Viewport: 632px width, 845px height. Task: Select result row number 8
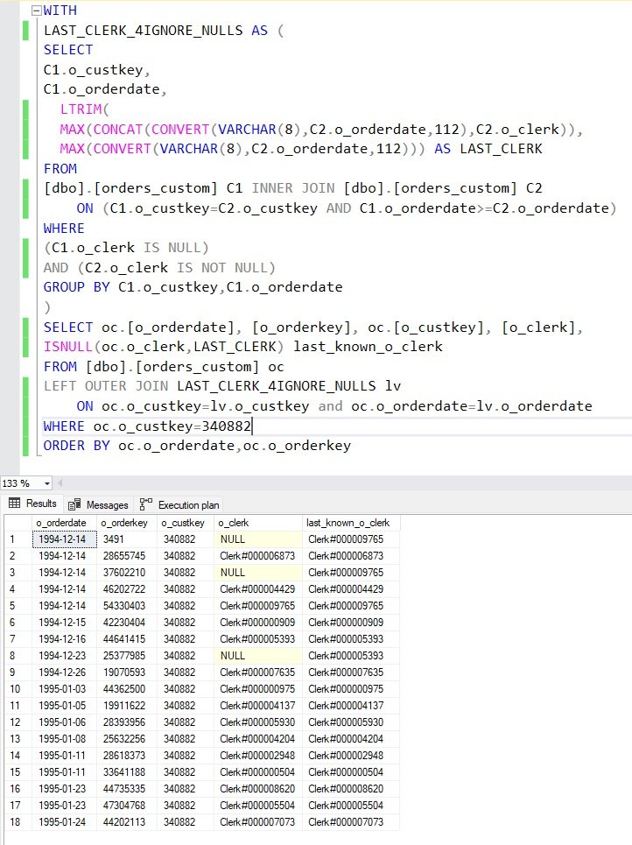tap(18, 655)
